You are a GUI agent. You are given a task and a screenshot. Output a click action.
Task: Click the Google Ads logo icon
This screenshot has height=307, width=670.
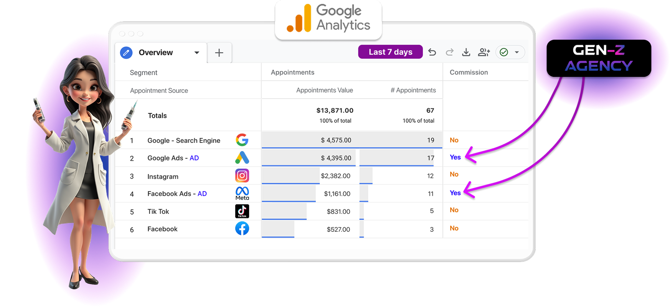[x=242, y=158]
